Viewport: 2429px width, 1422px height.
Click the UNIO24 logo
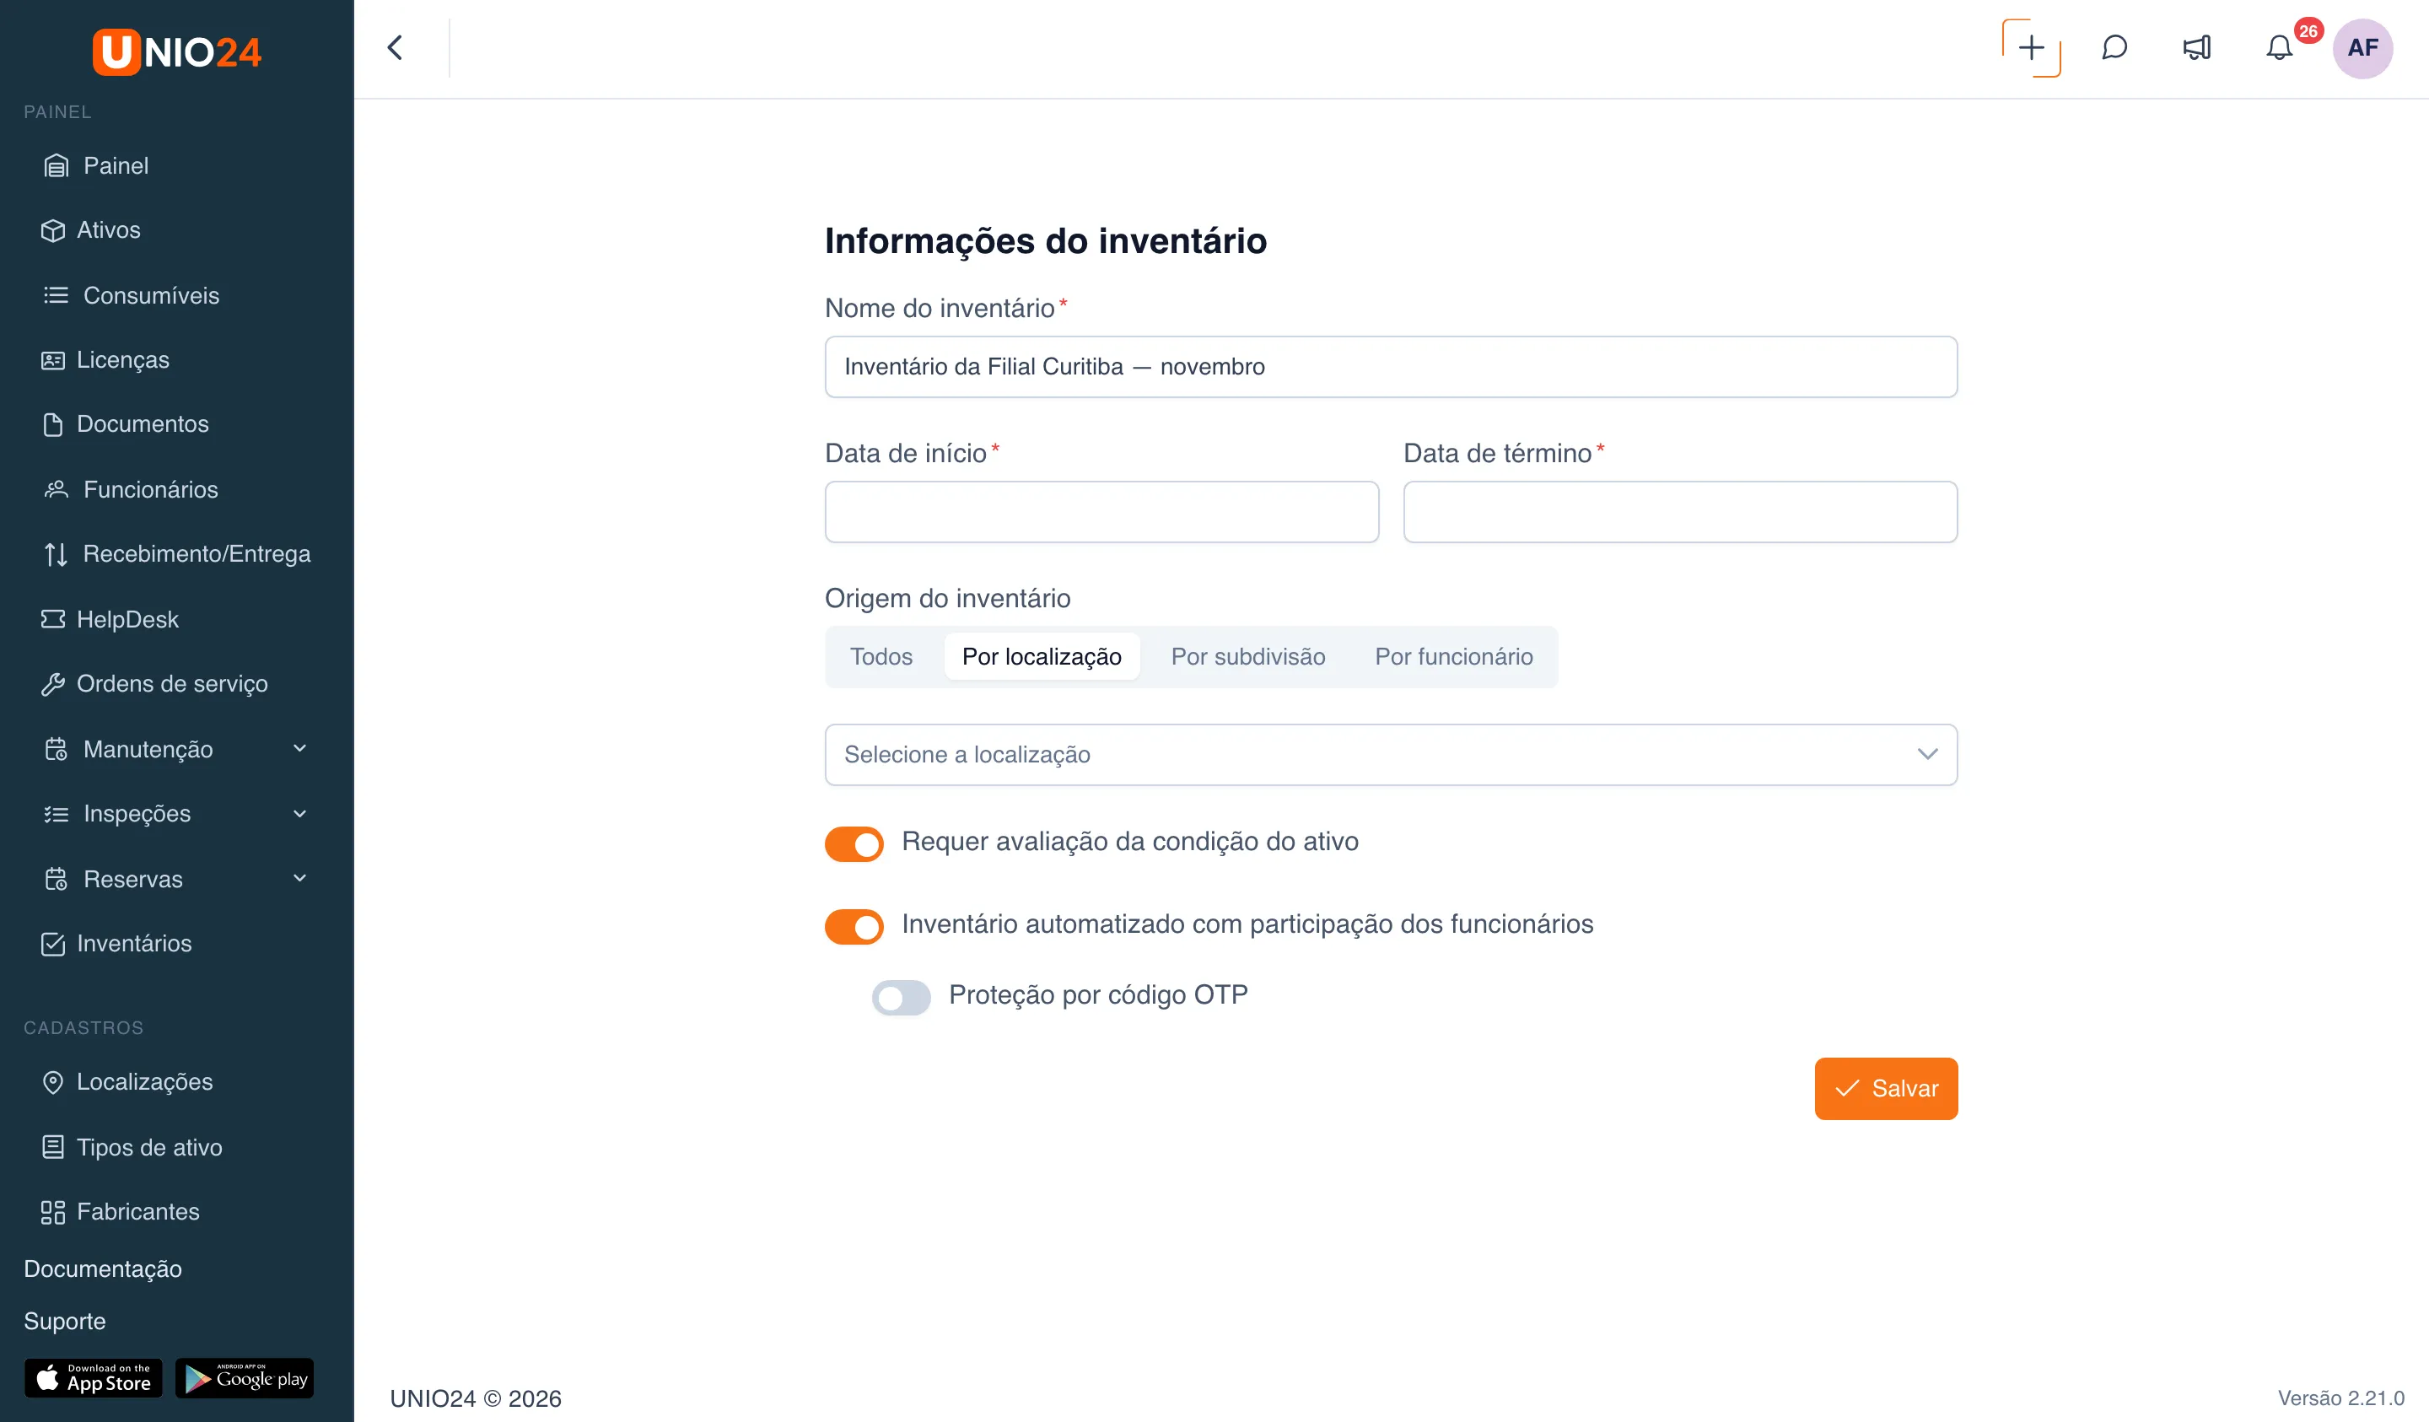(176, 52)
